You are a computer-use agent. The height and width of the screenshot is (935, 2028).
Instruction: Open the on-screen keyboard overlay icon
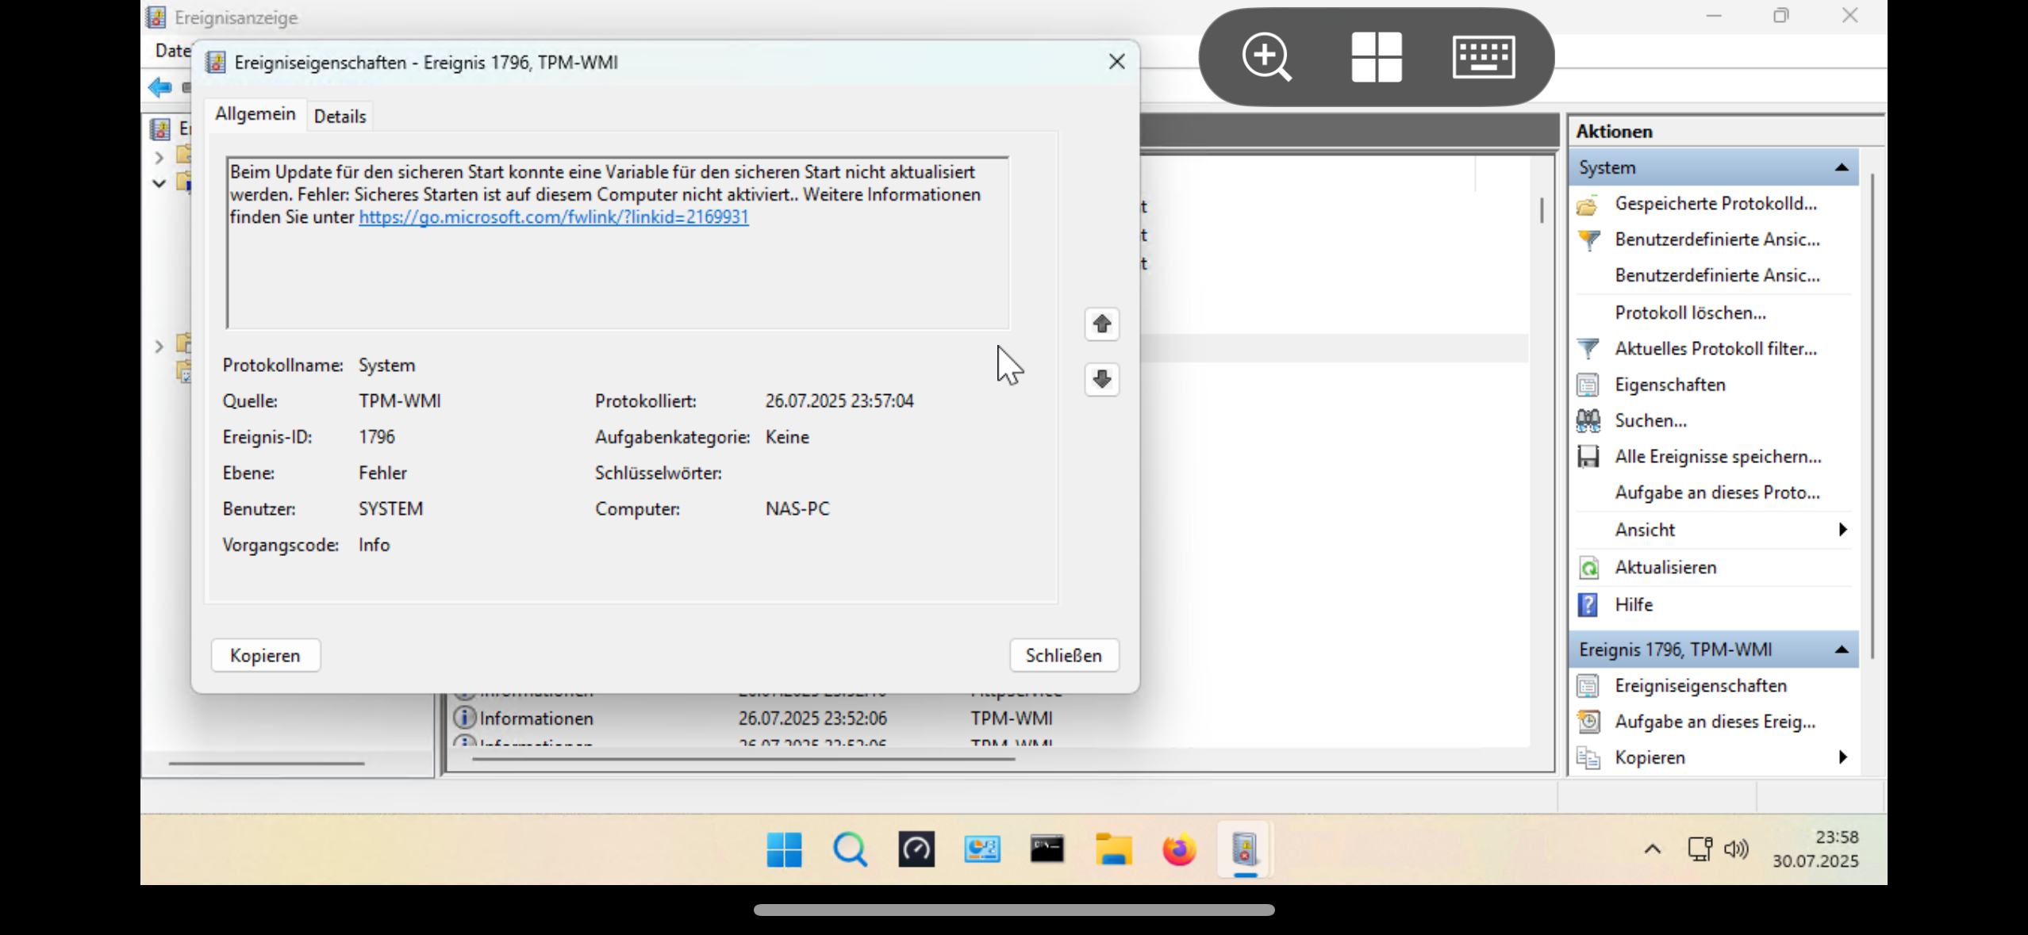(x=1483, y=56)
